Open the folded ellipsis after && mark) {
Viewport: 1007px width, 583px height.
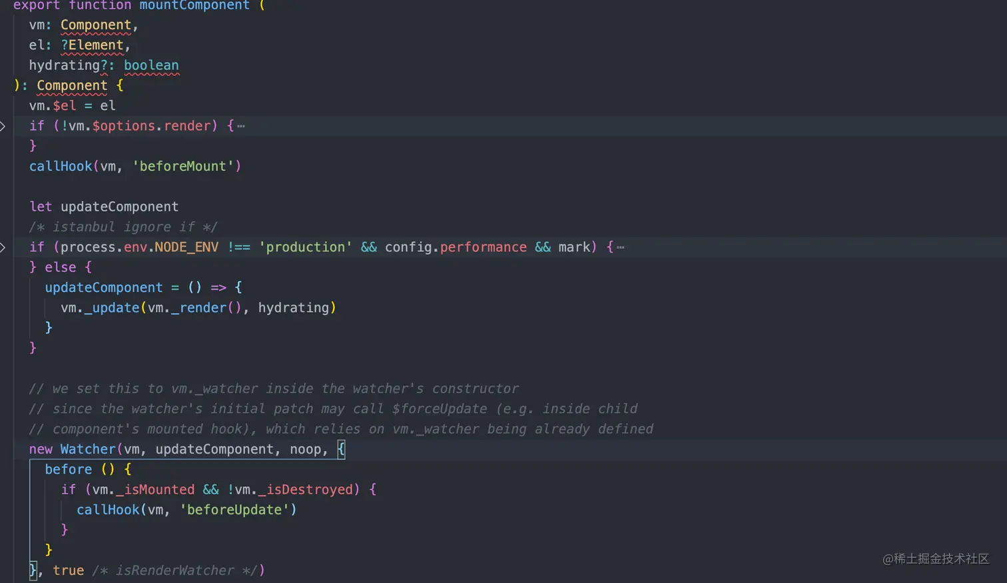click(x=621, y=247)
